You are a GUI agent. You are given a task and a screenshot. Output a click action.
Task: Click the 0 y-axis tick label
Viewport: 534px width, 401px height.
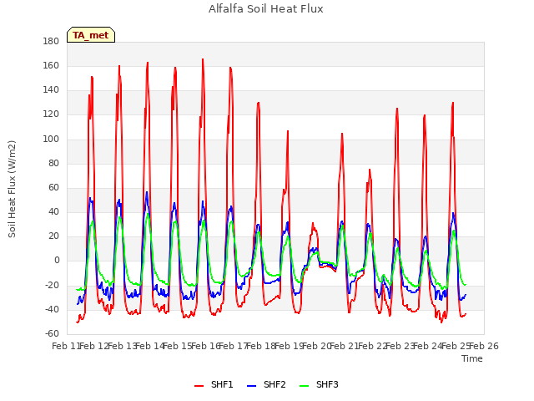tap(57, 261)
